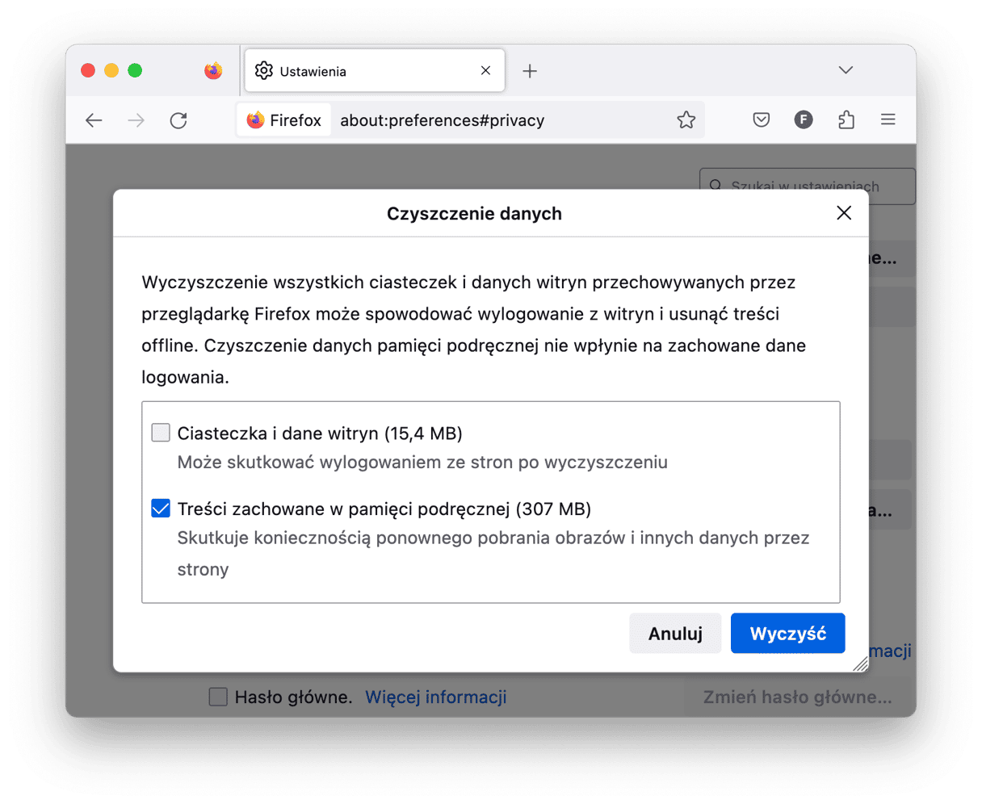Open the Firefox account icon
982x804 pixels.
(803, 120)
